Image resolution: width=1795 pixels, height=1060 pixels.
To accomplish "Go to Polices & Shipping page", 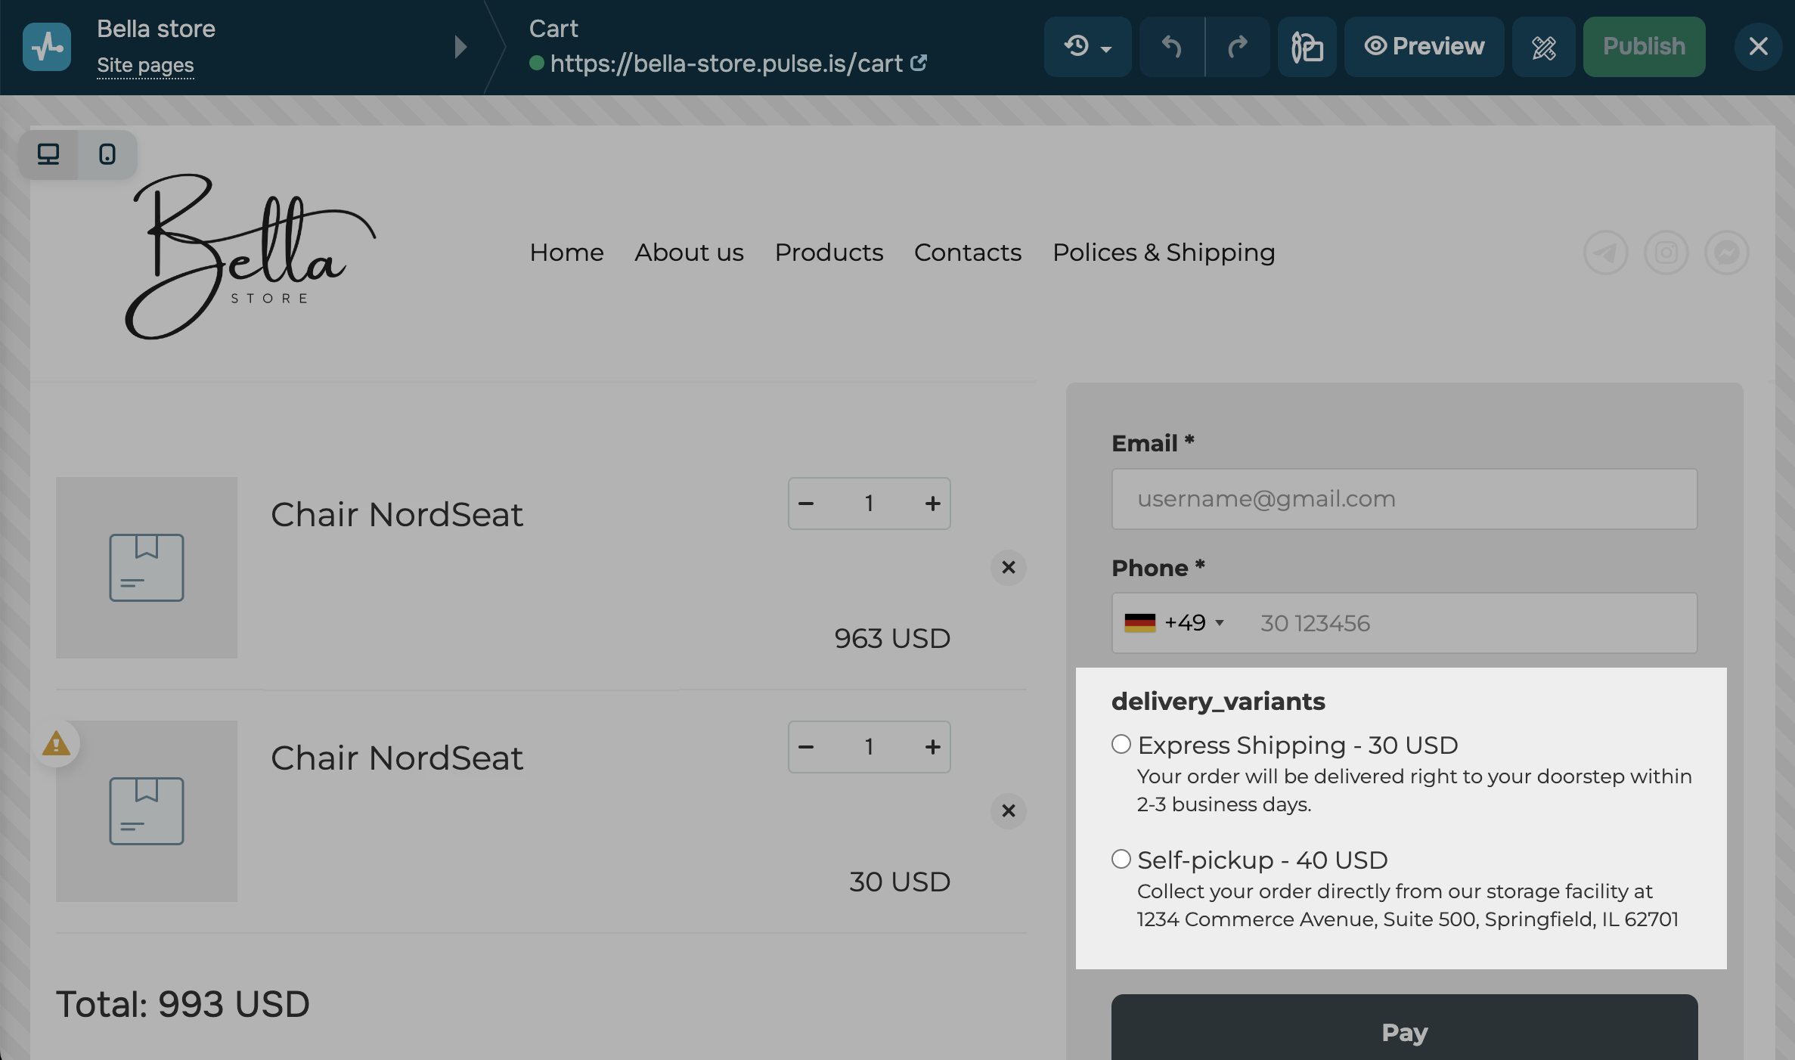I will click(1164, 253).
